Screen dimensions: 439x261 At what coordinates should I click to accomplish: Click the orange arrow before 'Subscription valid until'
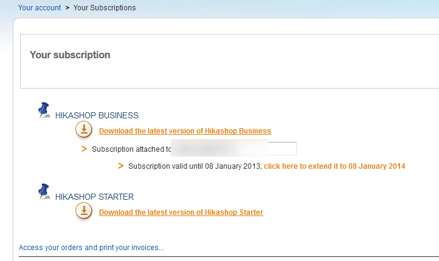coord(121,166)
